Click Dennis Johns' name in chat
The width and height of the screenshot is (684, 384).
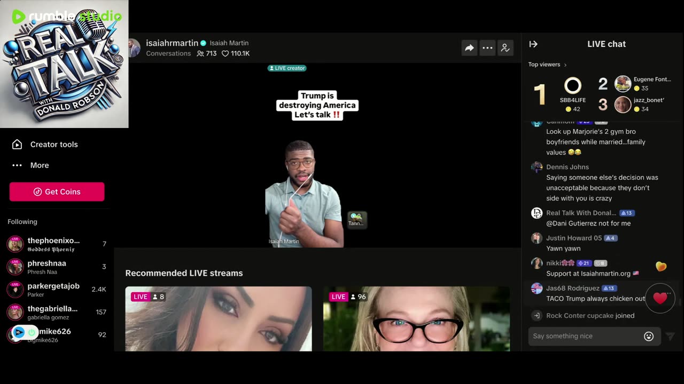(x=568, y=167)
